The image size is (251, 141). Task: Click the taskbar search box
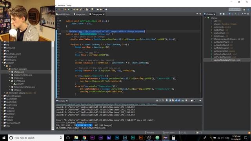36,137
